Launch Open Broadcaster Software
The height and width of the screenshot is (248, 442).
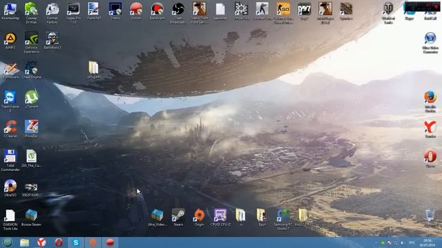pyautogui.click(x=178, y=12)
